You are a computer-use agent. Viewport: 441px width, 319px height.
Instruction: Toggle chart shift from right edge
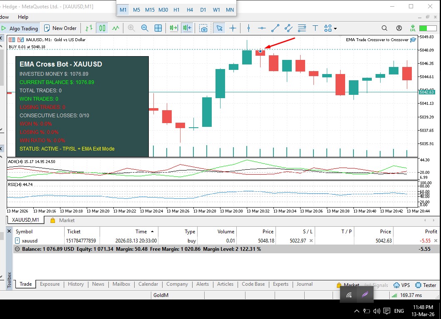187,28
